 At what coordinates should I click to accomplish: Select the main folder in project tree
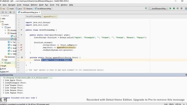coord(5,24)
